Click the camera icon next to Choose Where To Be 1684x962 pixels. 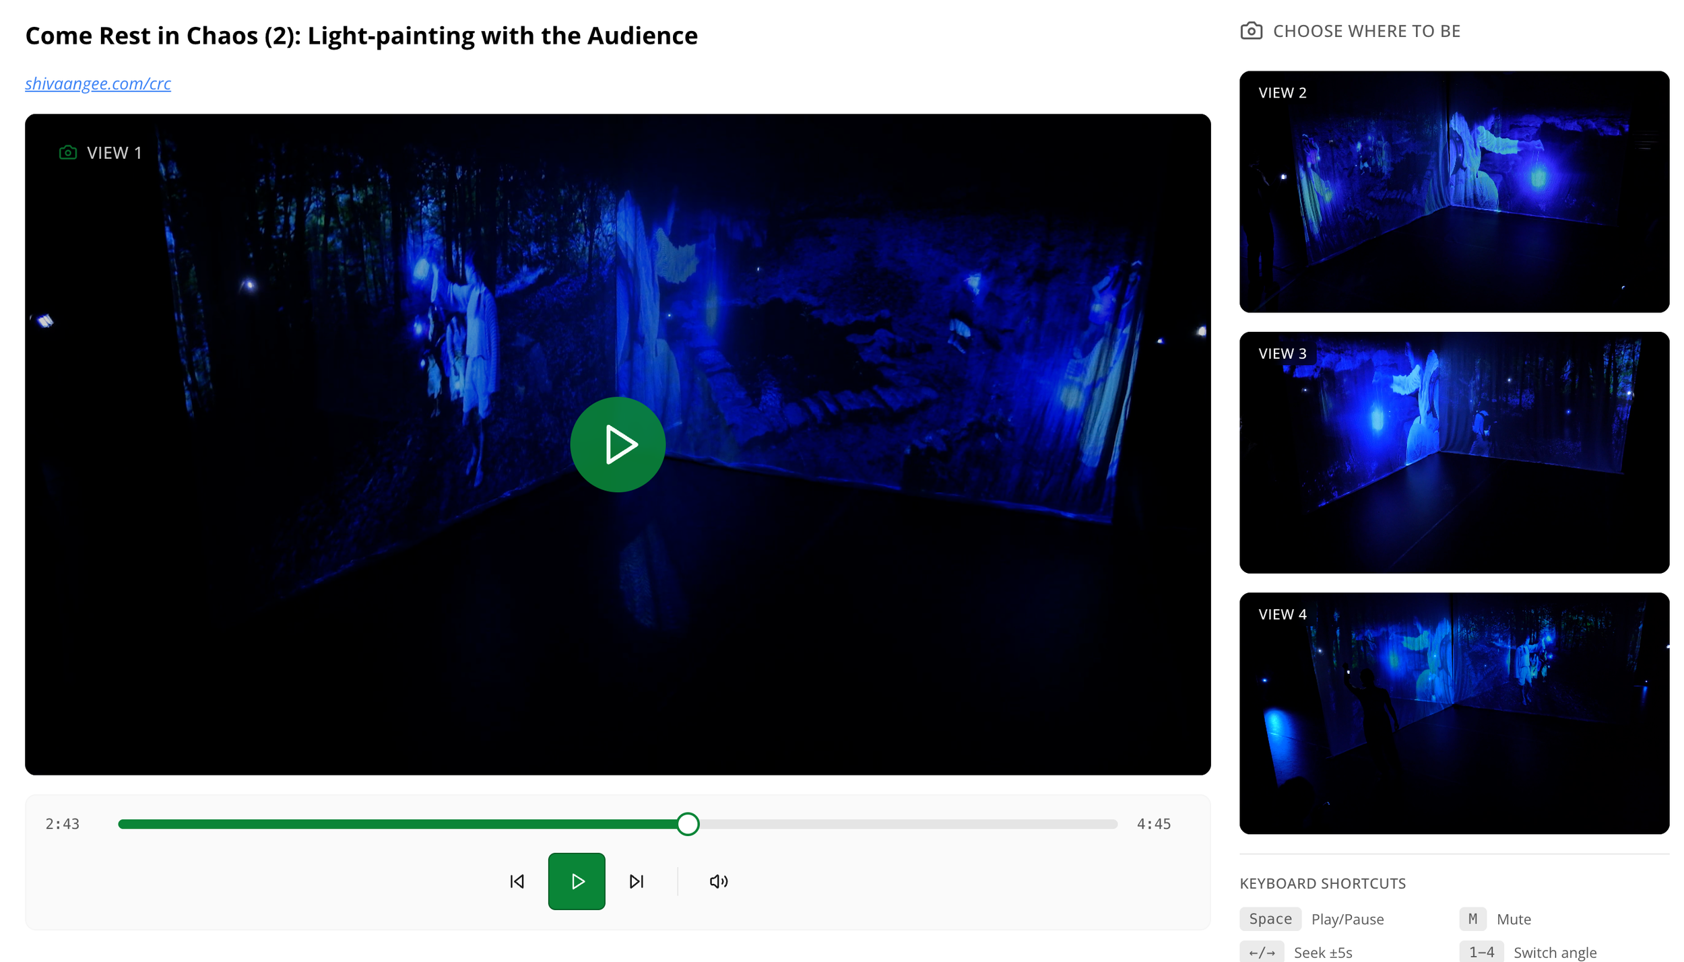[1251, 31]
